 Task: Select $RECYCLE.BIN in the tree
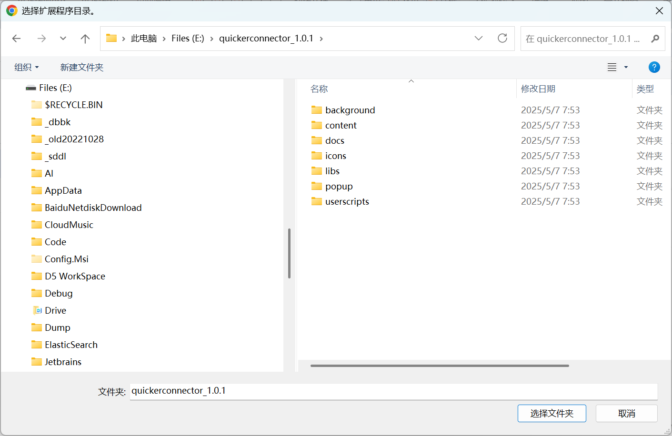[74, 105]
